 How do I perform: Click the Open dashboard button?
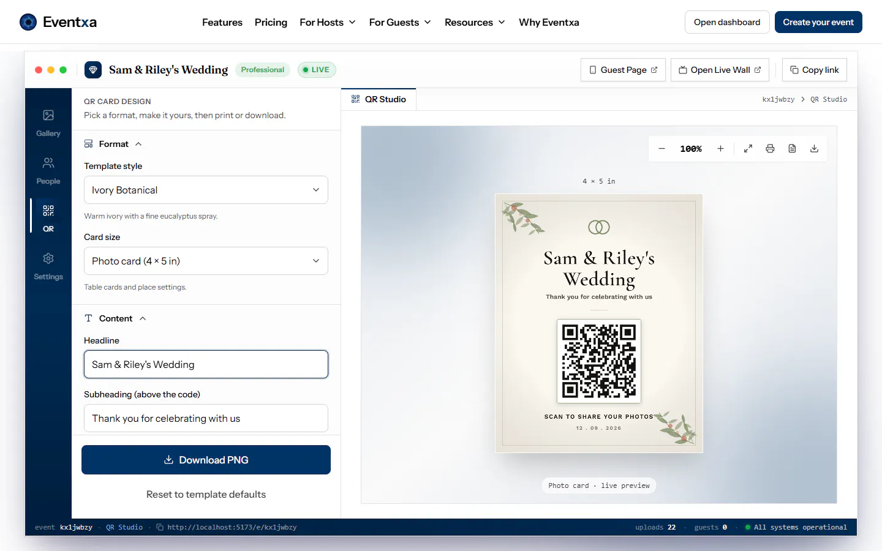(x=727, y=22)
